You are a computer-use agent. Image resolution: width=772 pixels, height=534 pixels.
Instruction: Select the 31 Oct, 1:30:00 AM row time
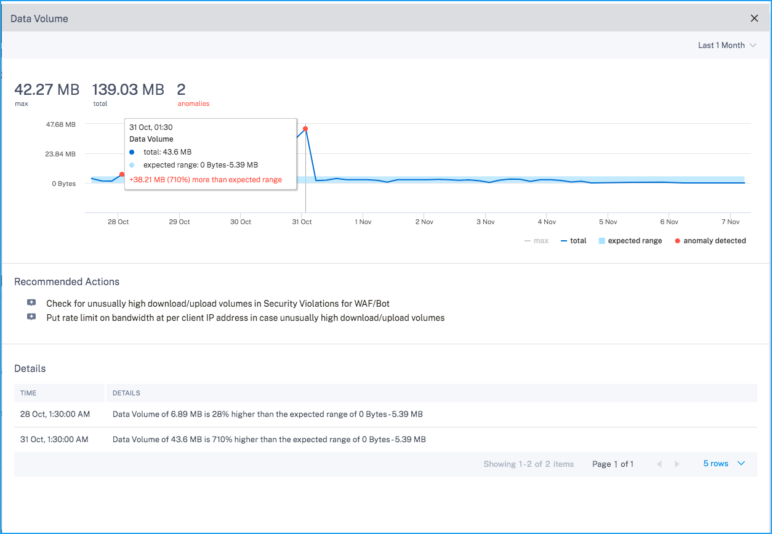click(x=54, y=440)
